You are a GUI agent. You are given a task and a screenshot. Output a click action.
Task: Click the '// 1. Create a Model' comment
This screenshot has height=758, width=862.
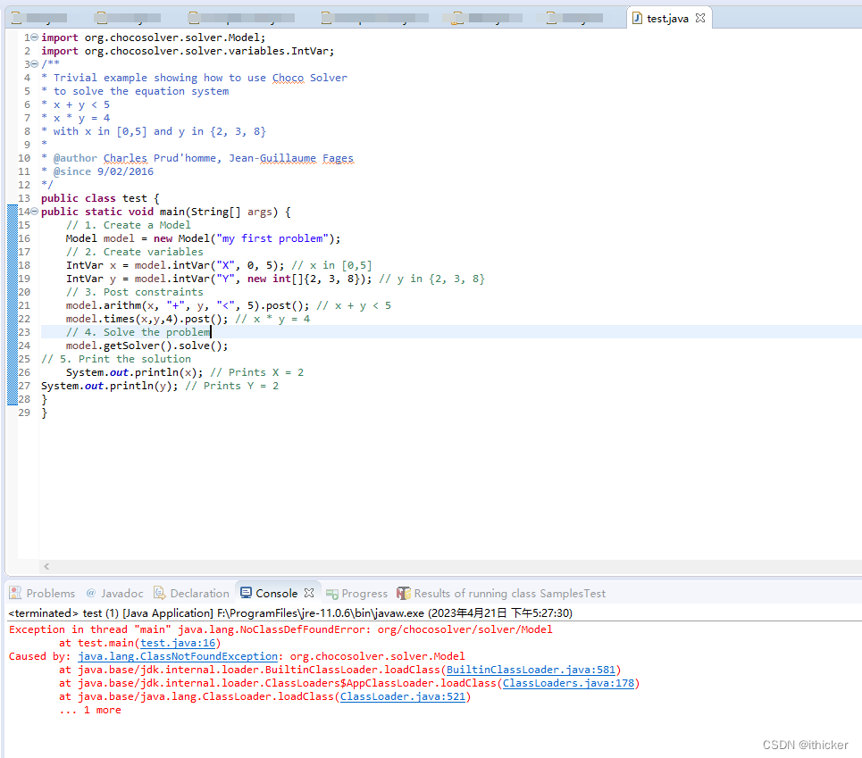pyautogui.click(x=128, y=225)
